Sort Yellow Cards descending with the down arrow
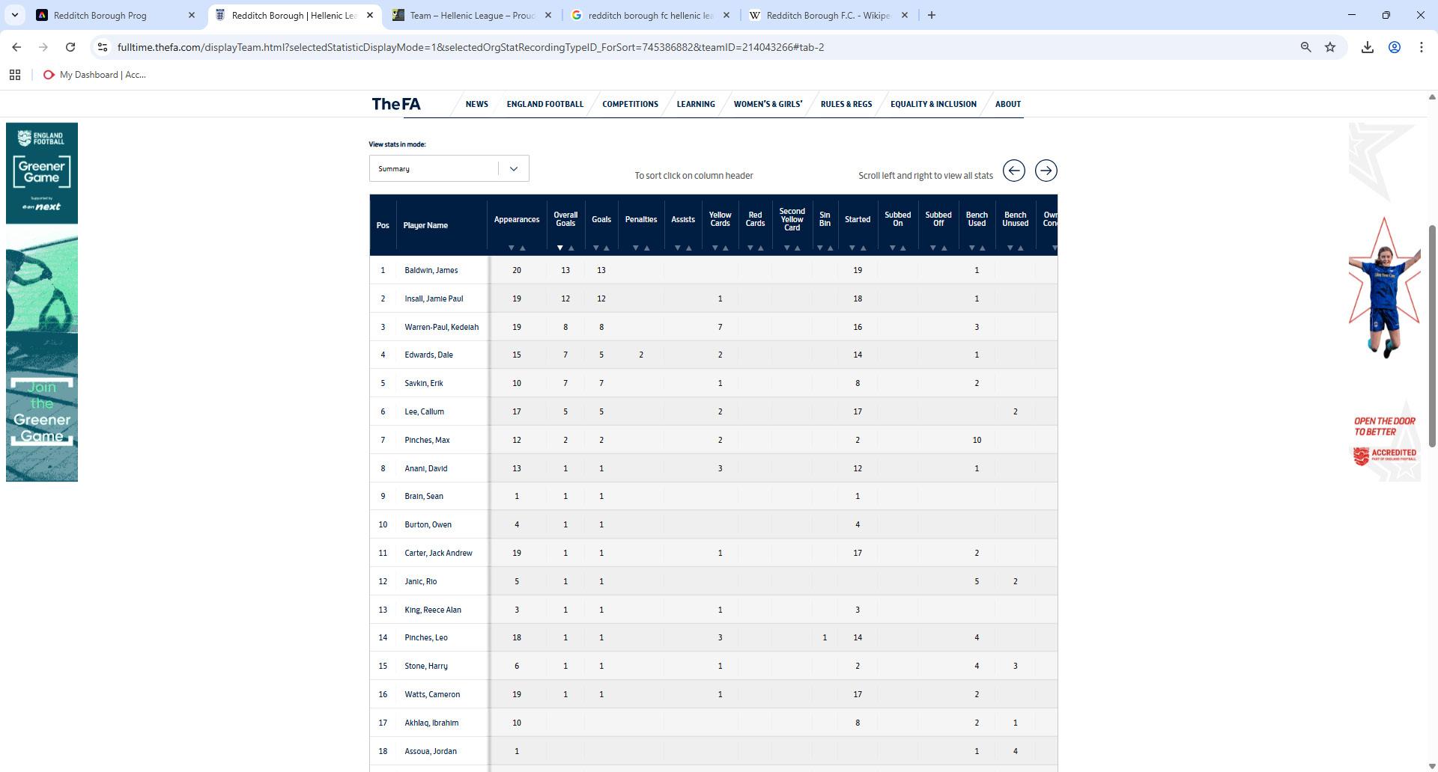1438x772 pixels. coord(715,248)
